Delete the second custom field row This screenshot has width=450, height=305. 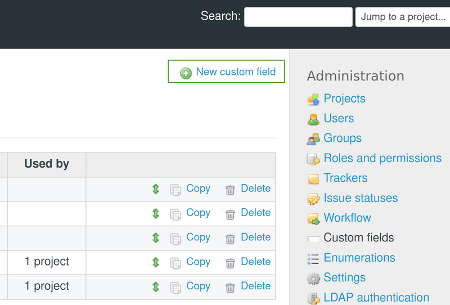click(x=255, y=213)
